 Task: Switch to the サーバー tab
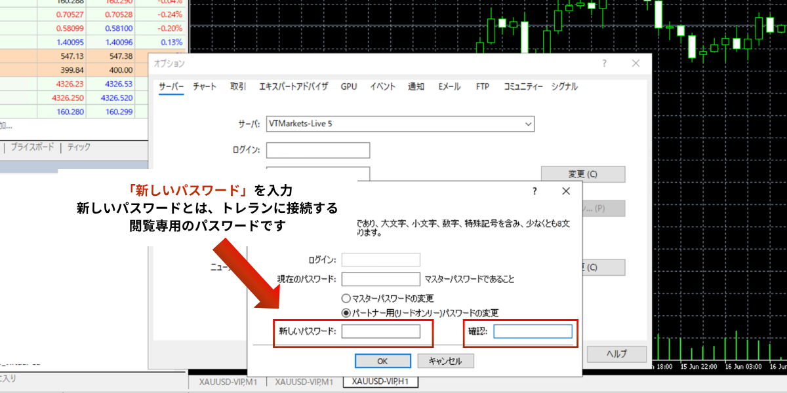click(x=171, y=86)
